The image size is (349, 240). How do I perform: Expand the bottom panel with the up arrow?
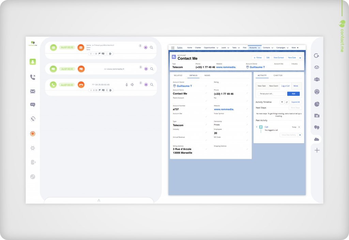pyautogui.click(x=99, y=200)
